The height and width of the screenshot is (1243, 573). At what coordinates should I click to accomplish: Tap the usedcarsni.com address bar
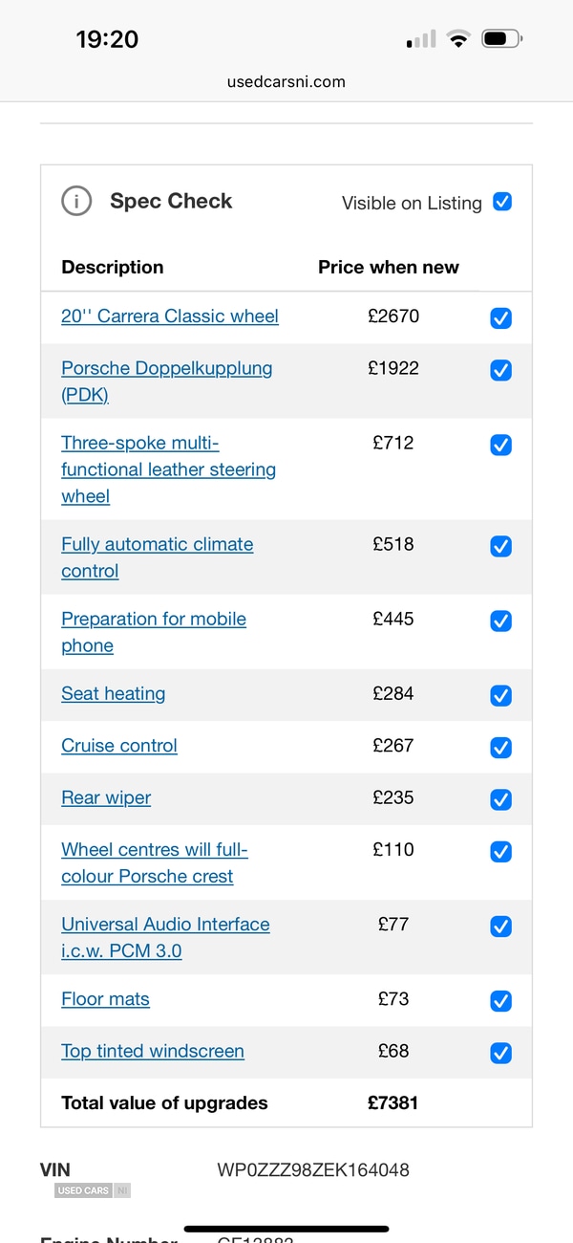286,81
